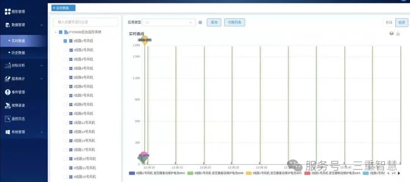Click the 报表统计 report icon

pyautogui.click(x=8, y=79)
